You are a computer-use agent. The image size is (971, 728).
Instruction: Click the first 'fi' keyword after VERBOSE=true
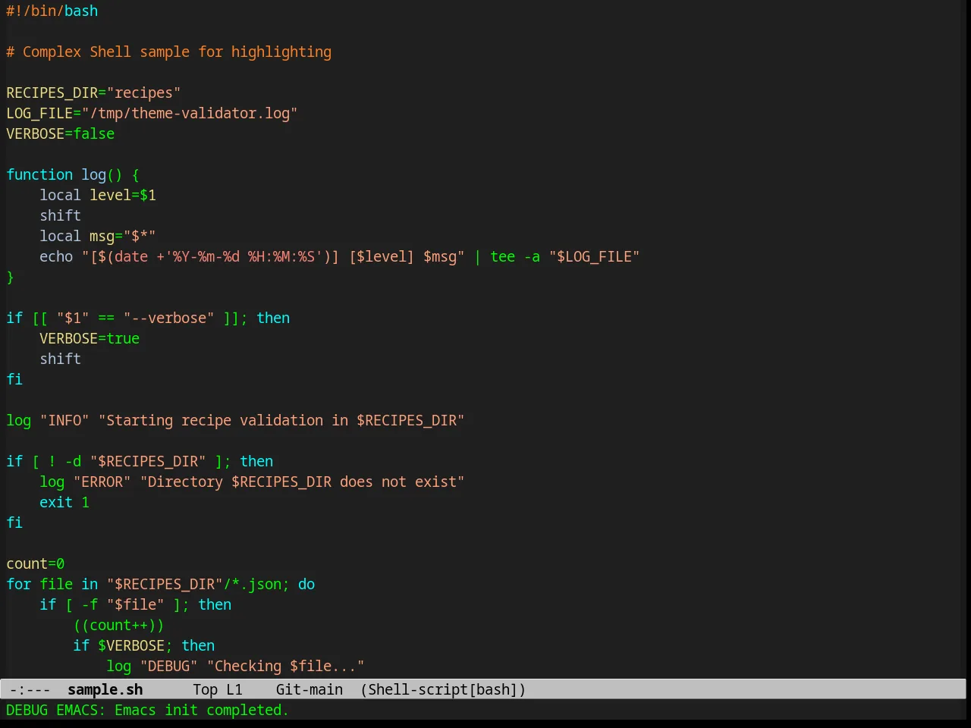point(14,379)
